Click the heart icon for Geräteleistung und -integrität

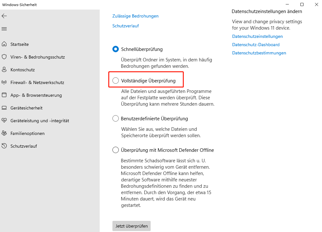coord(4,121)
